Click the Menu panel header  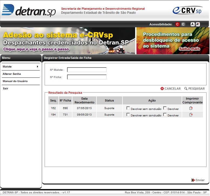[21, 58]
